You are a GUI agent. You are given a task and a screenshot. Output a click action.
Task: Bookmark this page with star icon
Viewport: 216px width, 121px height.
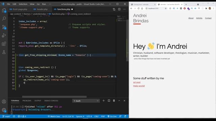pyautogui.click(x=166, y=8)
